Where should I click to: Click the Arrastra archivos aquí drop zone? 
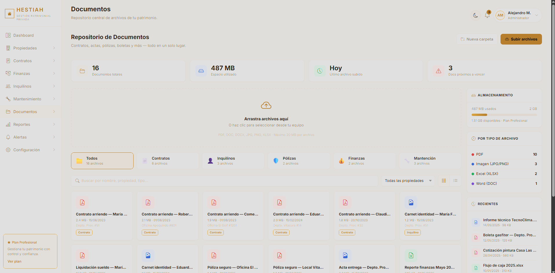(266, 118)
